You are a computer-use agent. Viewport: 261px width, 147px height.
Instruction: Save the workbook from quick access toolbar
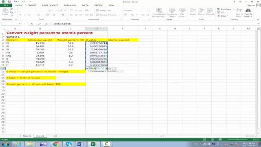point(9,2)
